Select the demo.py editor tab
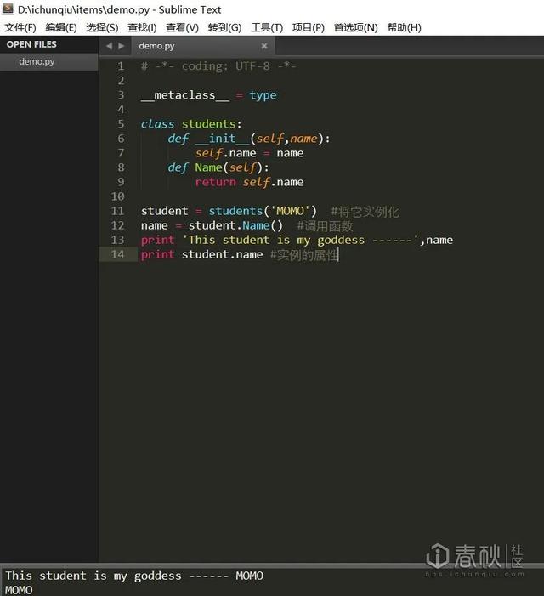Screen dimensions: 544x596 click(x=201, y=46)
